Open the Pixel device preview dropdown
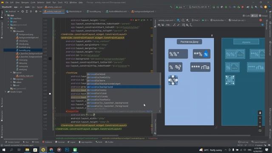Image resolution: width=272 pixels, height=153 pixels. [196, 20]
